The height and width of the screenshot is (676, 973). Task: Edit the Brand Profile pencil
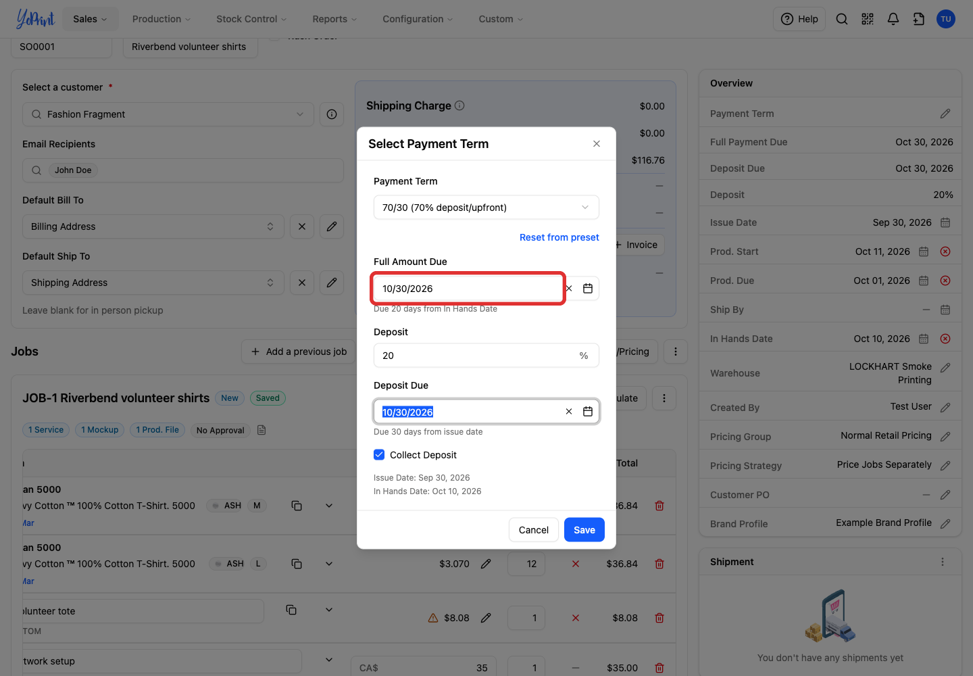[x=945, y=524]
